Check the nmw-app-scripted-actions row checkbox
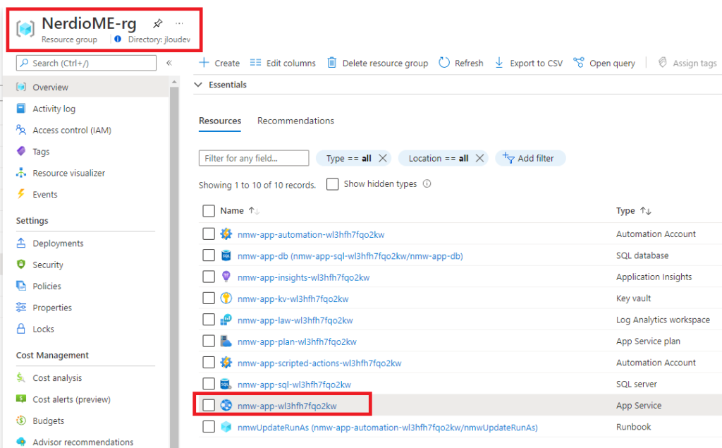Screen dimensions: 722x448 (x=209, y=362)
